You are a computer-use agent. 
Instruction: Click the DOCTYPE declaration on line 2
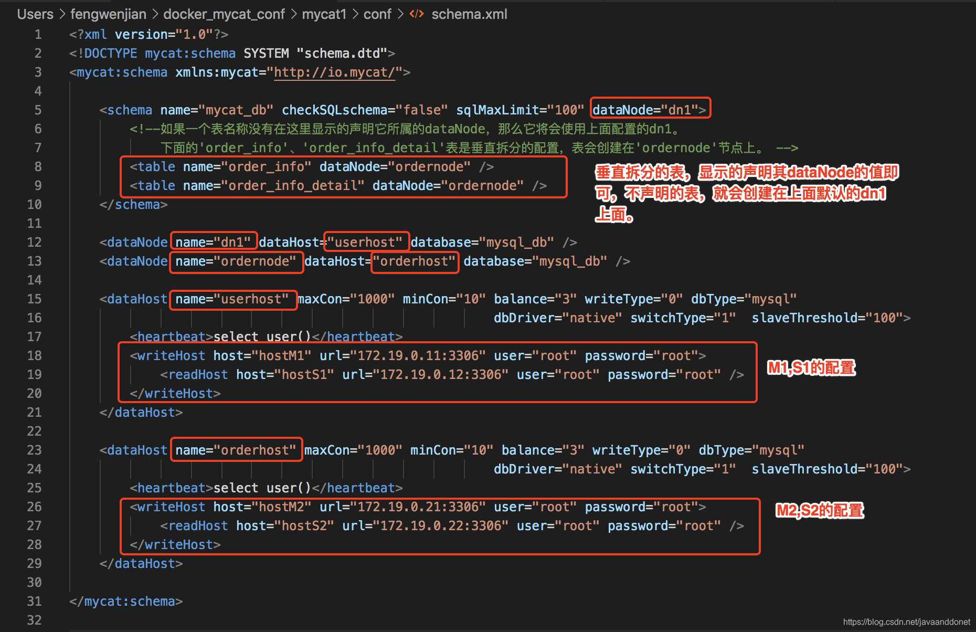tap(232, 54)
